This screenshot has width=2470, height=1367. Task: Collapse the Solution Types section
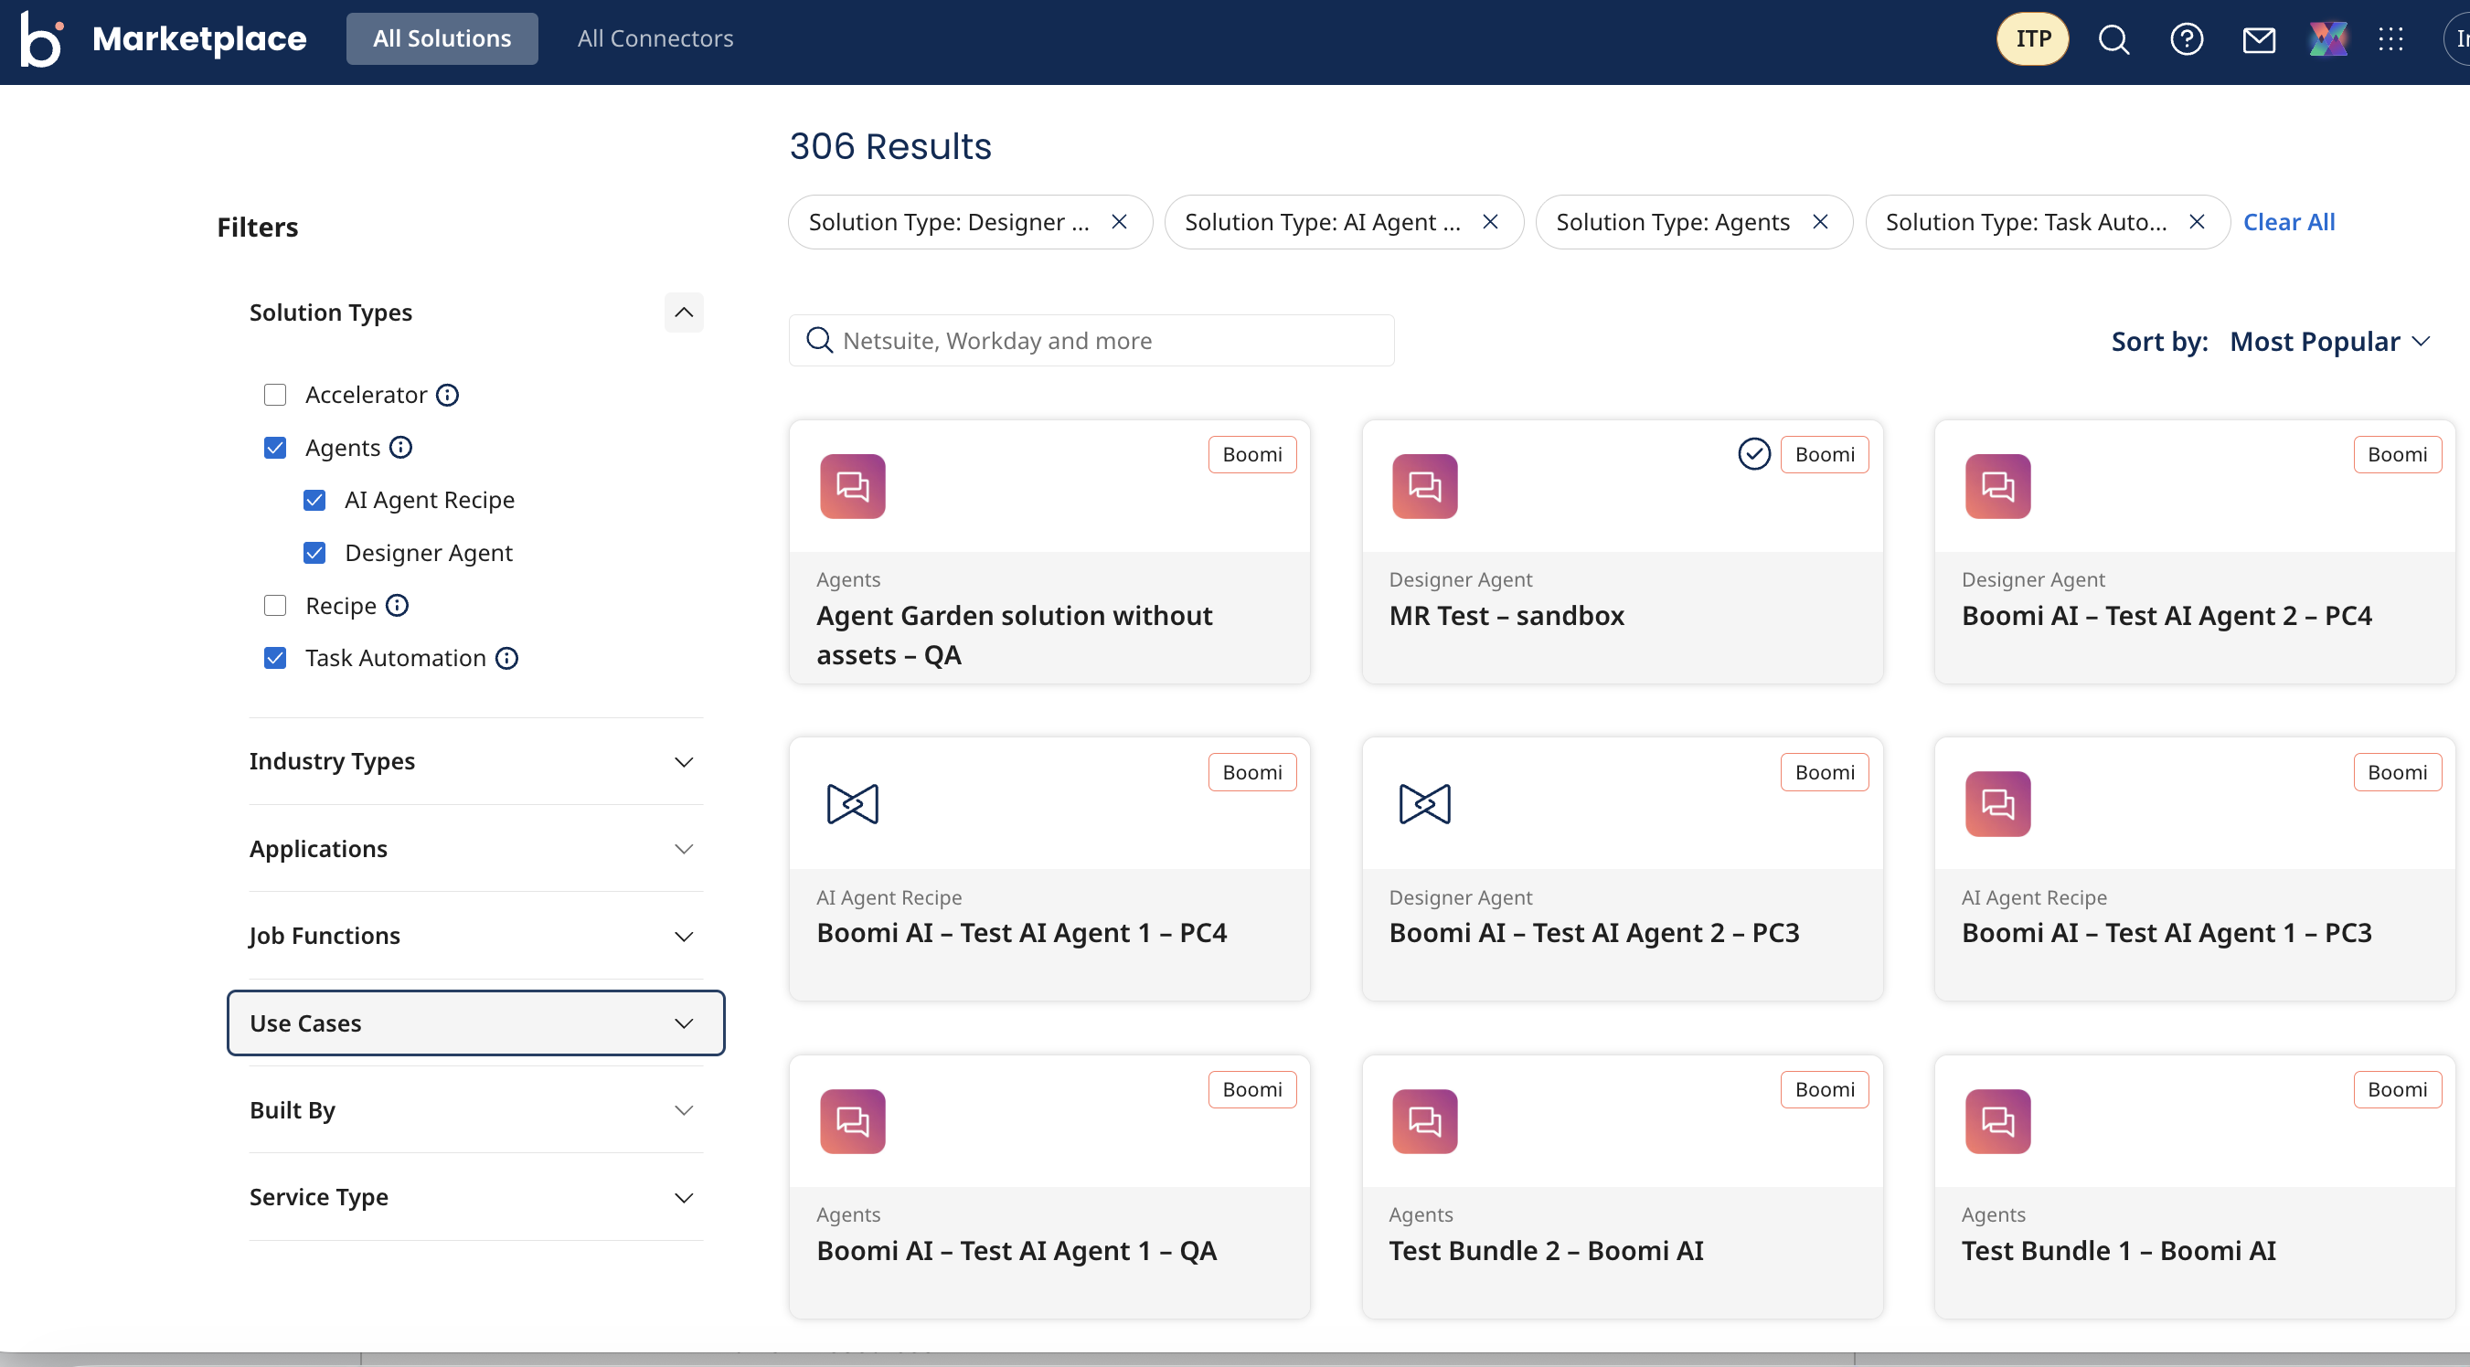pos(684,313)
